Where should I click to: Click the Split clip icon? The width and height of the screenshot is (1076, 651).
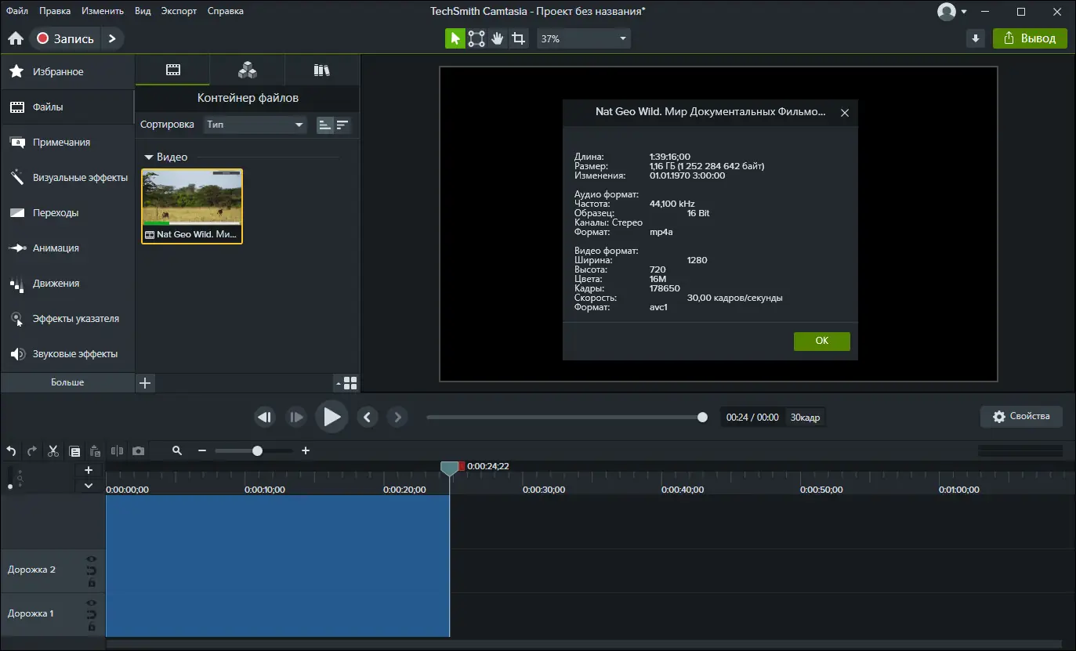coord(118,451)
